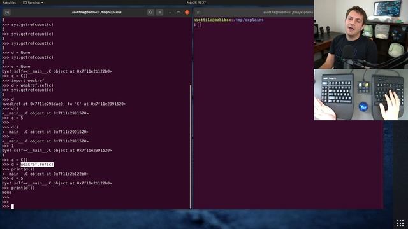This screenshot has width=408, height=229.
Task: Click the left terminal title asottile@babibox: /tmp/explains
Action: pos(97,12)
